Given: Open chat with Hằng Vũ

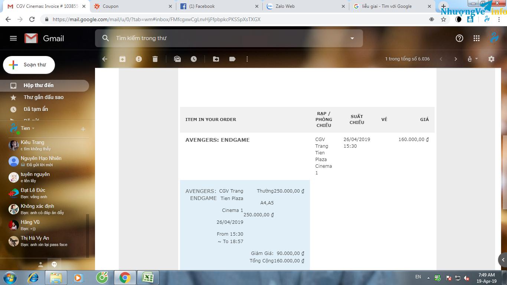Looking at the screenshot, I should pyautogui.click(x=45, y=225).
